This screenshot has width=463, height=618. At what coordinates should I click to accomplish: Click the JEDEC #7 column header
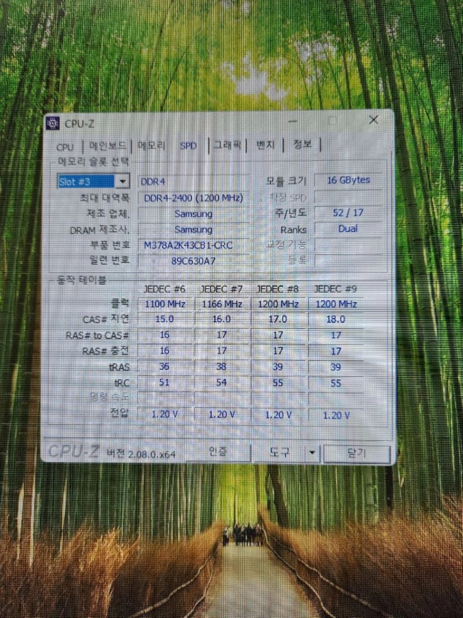click(x=222, y=289)
